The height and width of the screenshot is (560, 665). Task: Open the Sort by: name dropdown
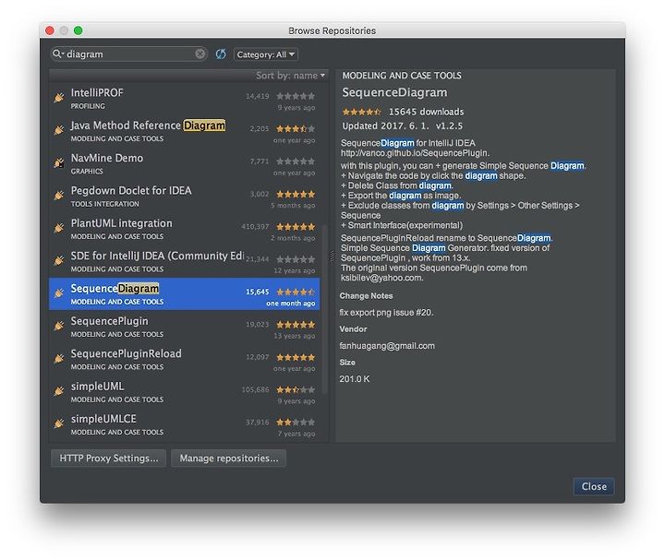[x=291, y=76]
